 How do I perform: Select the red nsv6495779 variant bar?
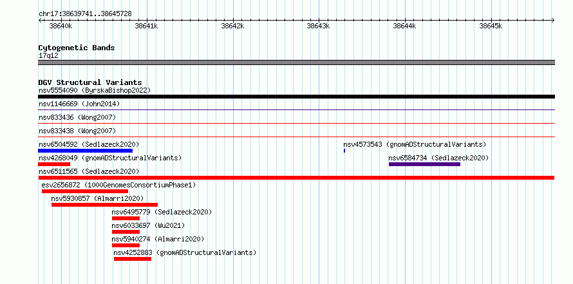126,218
